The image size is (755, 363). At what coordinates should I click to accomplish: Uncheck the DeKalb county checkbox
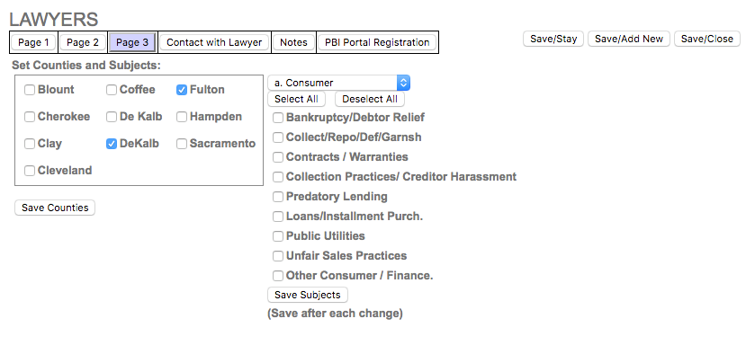[x=112, y=144]
